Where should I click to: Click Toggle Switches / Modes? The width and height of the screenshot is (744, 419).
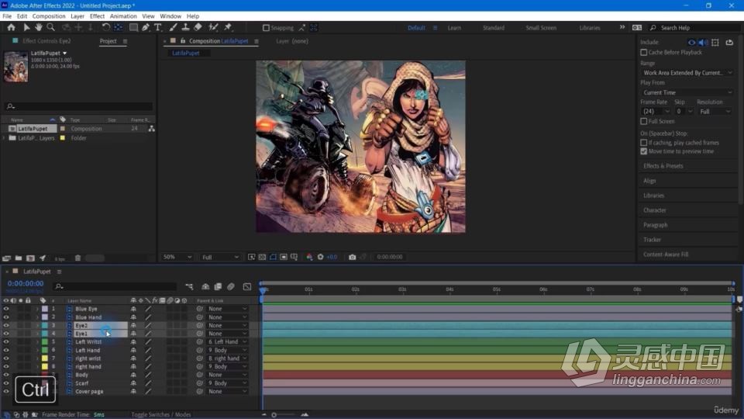pos(161,414)
